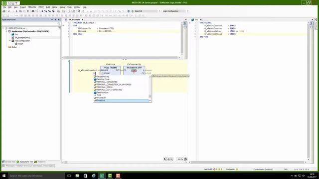319x179 pixels.
Task: Switch to the GVL editor tab
Action: [x=196, y=20]
